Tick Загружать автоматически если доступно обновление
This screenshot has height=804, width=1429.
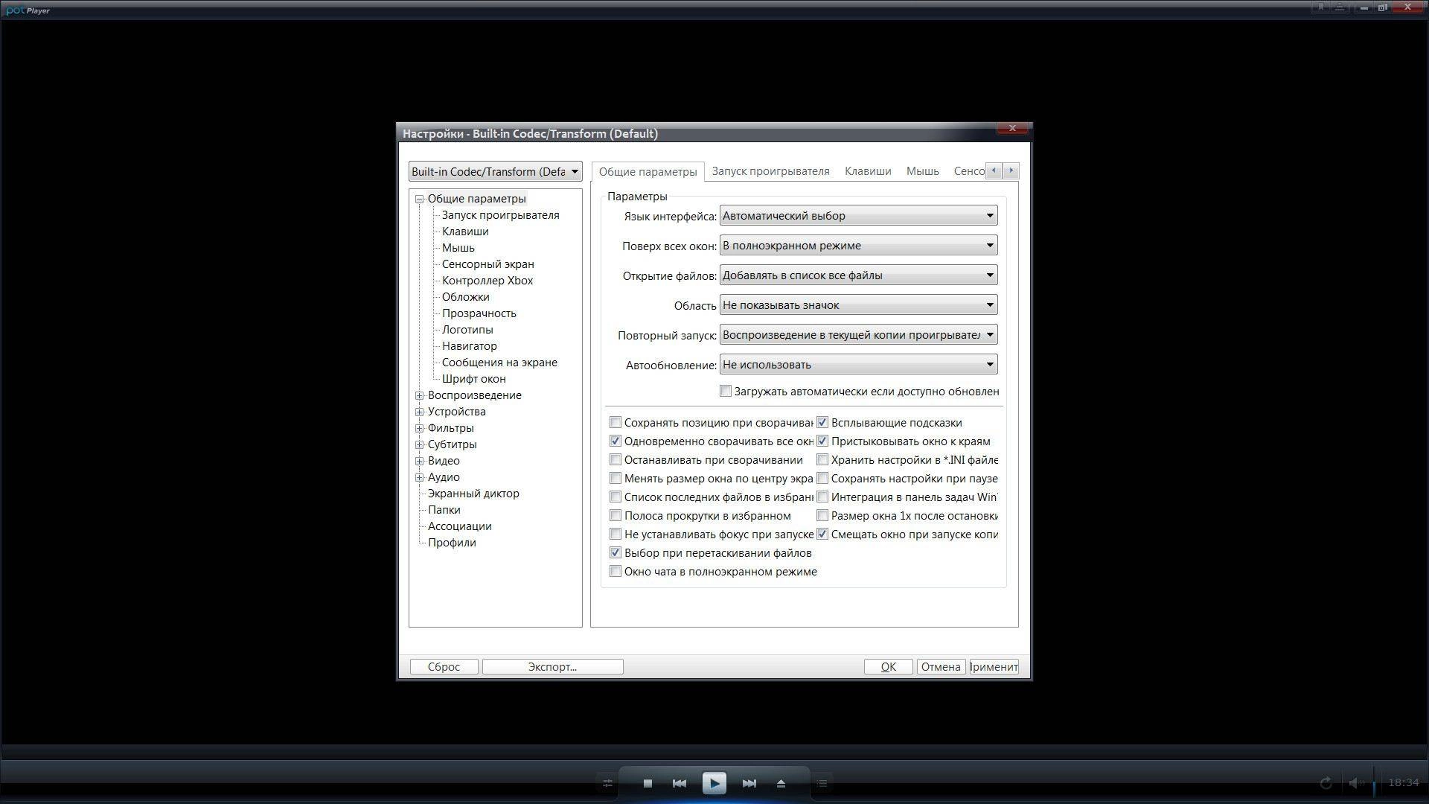(x=726, y=392)
